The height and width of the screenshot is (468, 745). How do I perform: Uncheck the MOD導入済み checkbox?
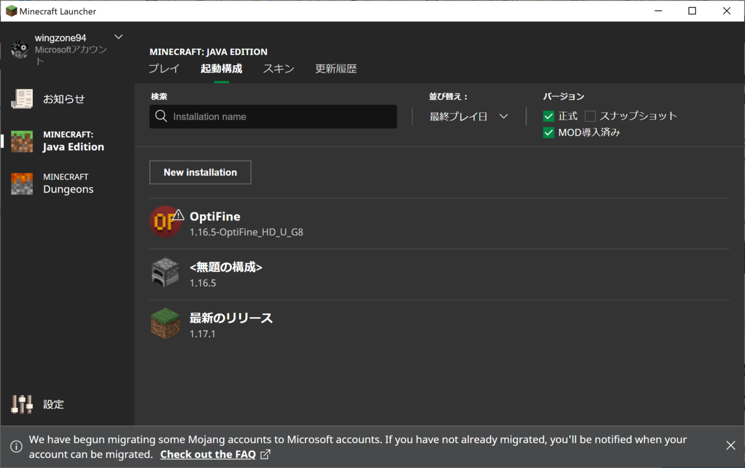click(x=549, y=132)
